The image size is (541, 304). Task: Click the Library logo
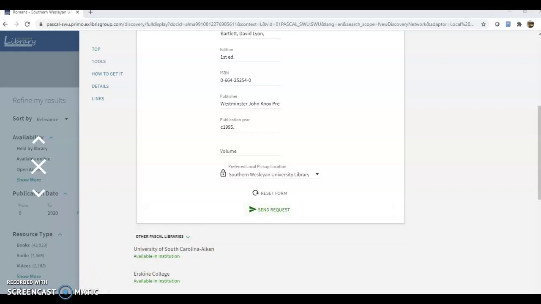tap(20, 41)
